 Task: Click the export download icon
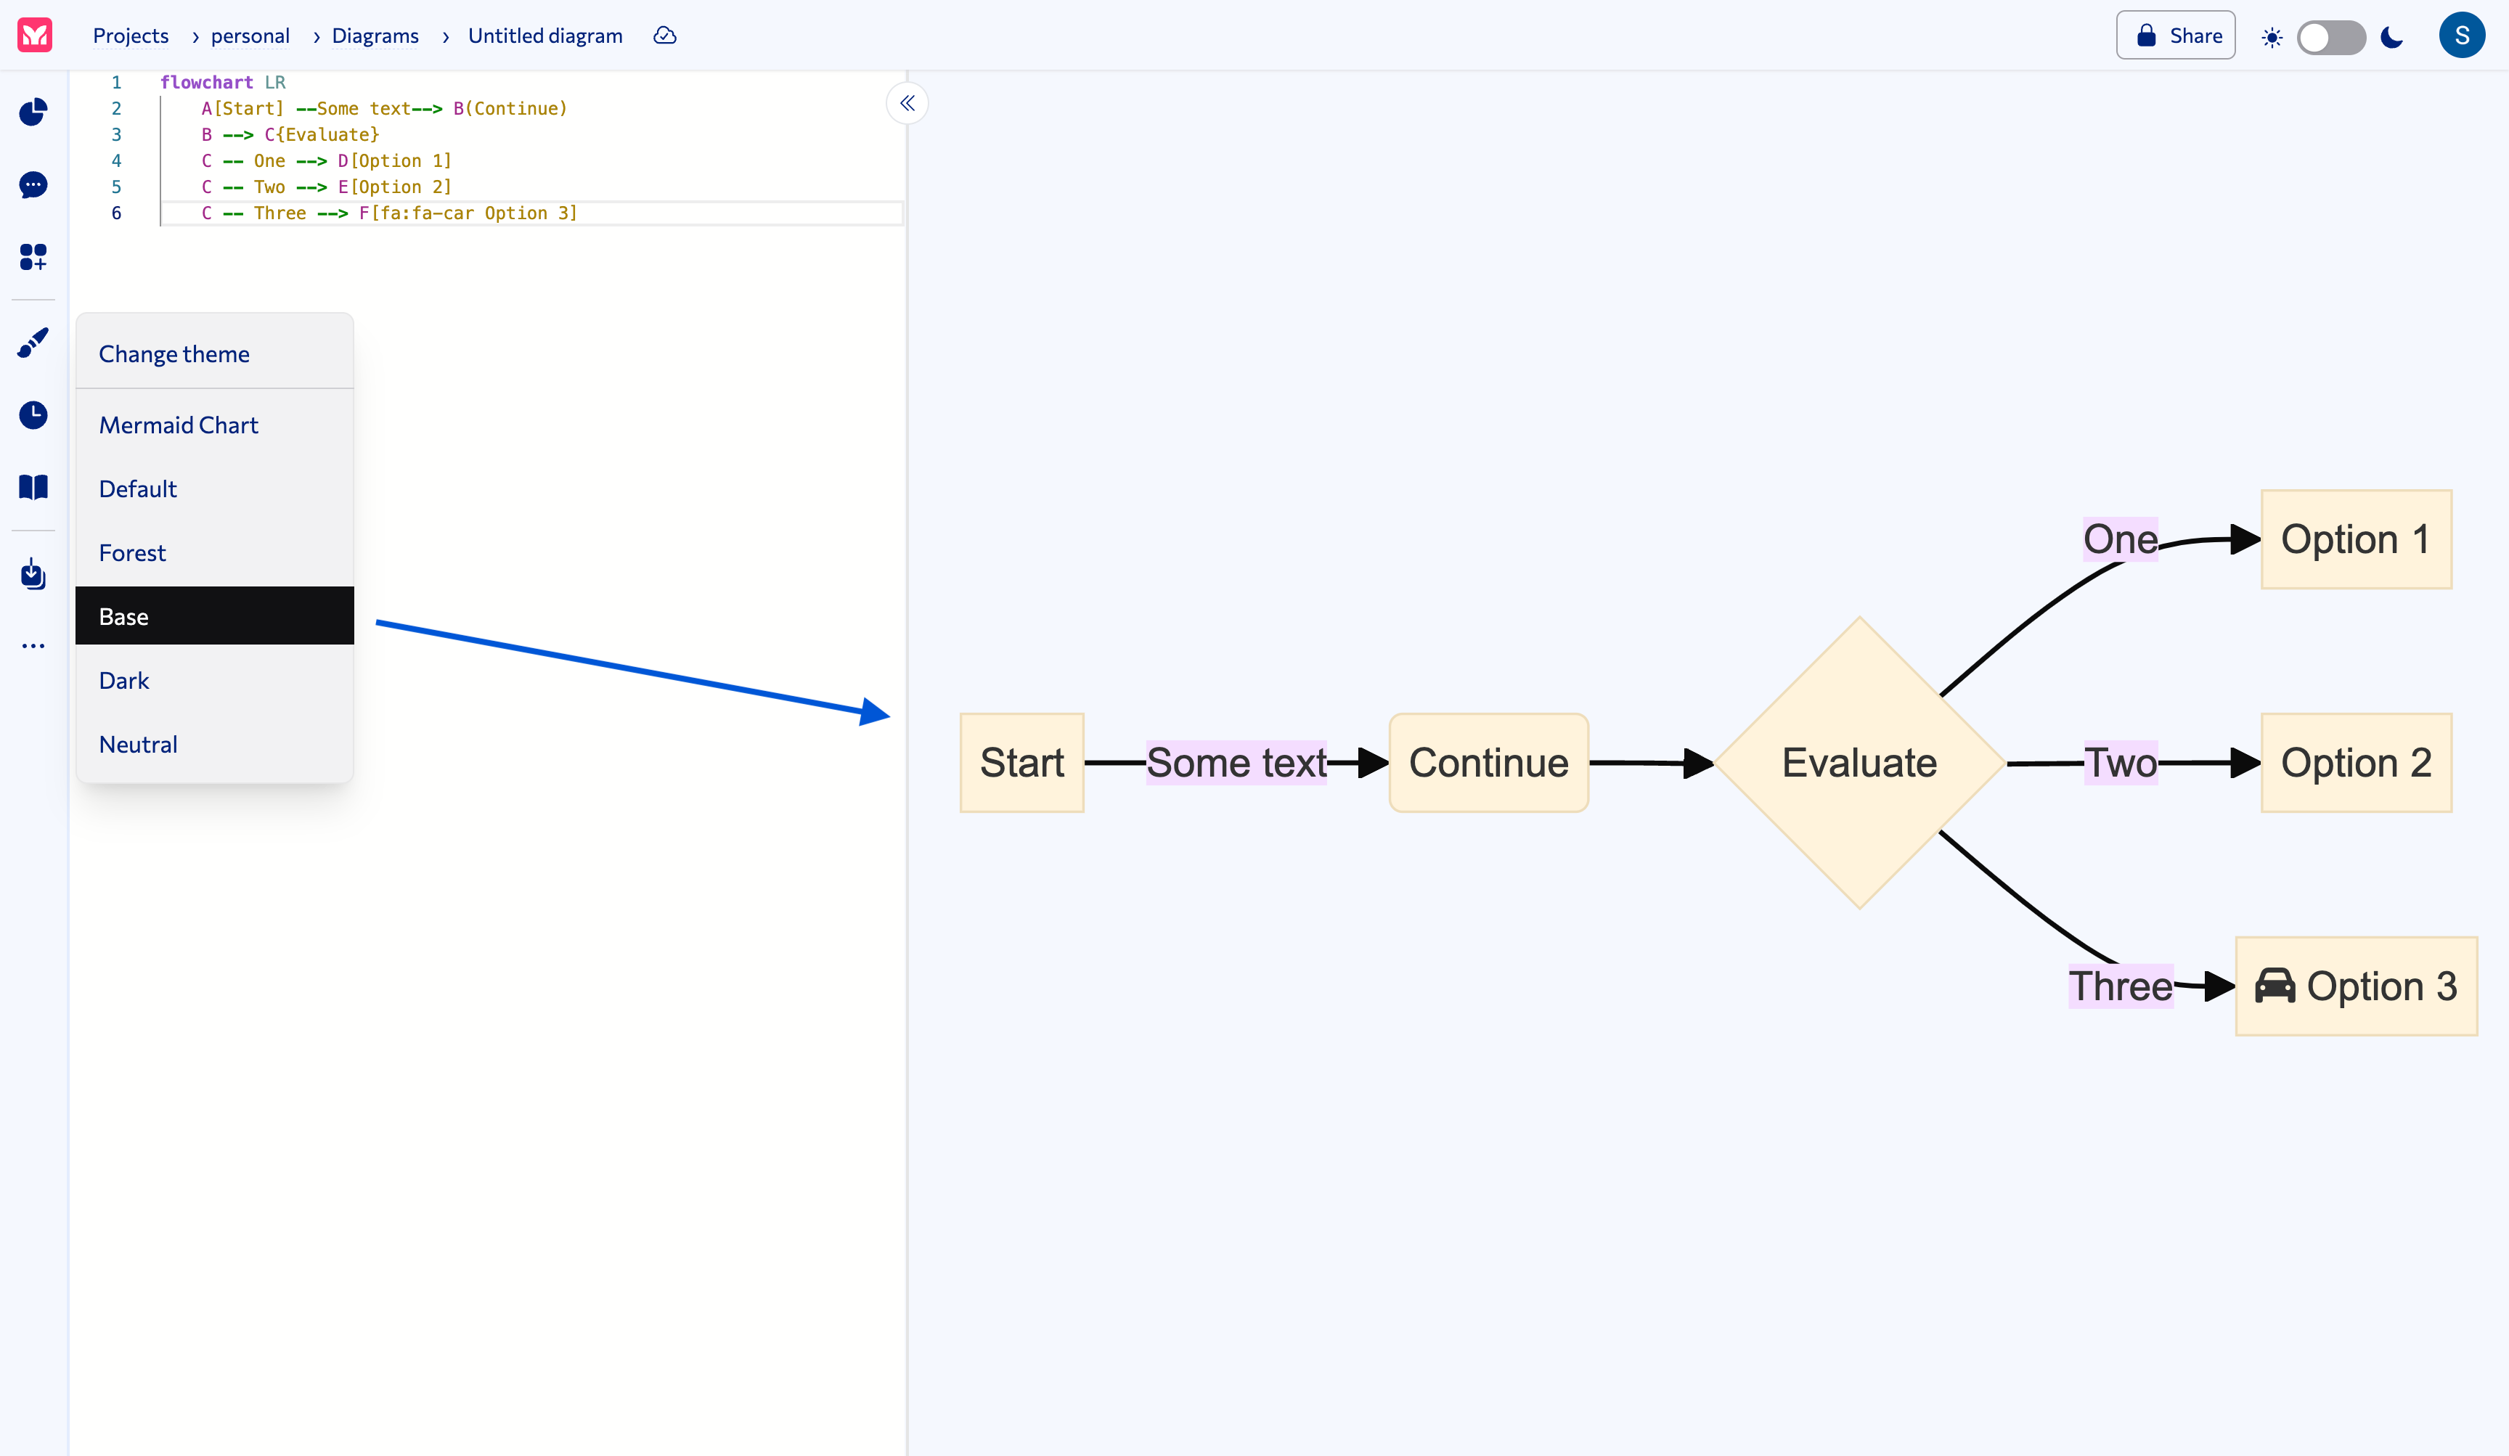33,574
